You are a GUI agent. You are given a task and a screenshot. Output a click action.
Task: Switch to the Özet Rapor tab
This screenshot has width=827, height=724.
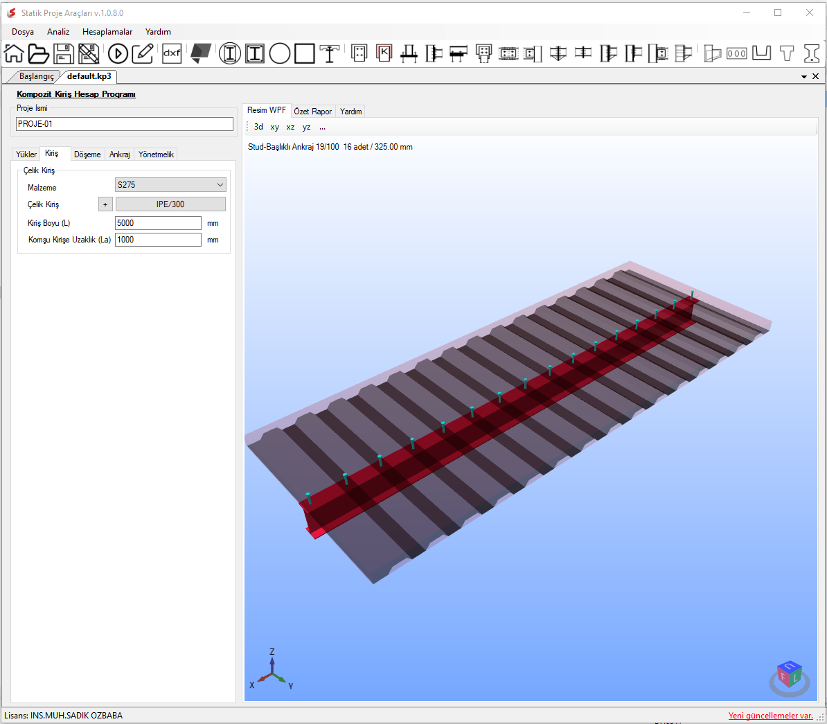(313, 112)
